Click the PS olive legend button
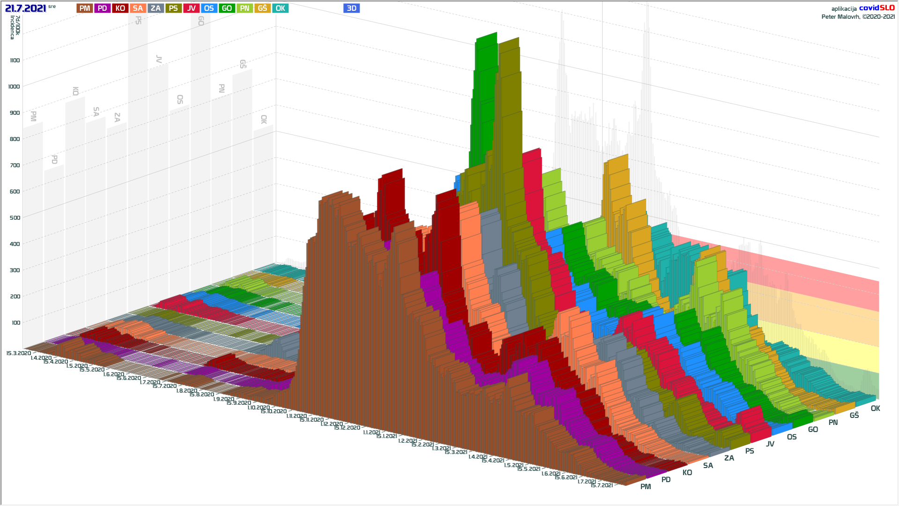Screen dimensions: 899x506 tap(174, 8)
